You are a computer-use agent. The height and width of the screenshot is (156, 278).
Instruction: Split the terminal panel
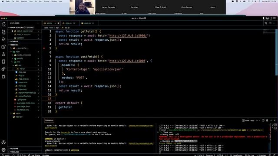pyautogui.click(x=263, y=120)
